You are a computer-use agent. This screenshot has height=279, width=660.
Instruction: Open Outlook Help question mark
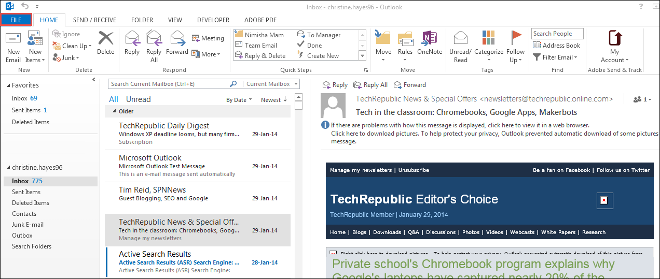coord(641,6)
